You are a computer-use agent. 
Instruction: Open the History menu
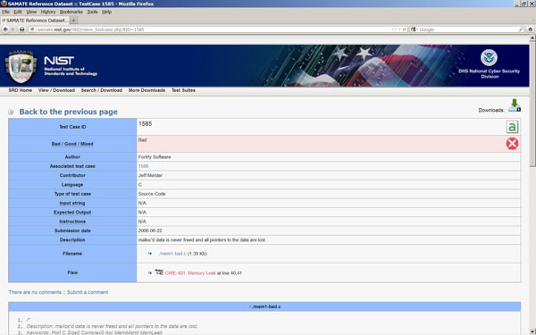click(x=48, y=12)
